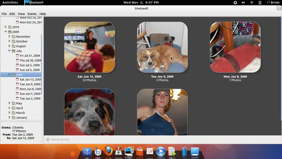Click the blue window icon in dock
The image size is (282, 159).
point(195,151)
